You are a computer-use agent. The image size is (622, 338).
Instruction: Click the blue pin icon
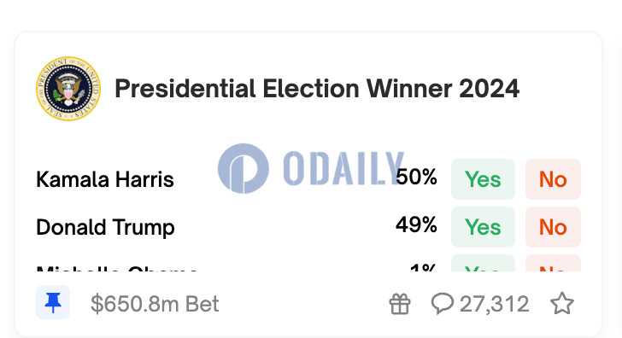tap(53, 302)
